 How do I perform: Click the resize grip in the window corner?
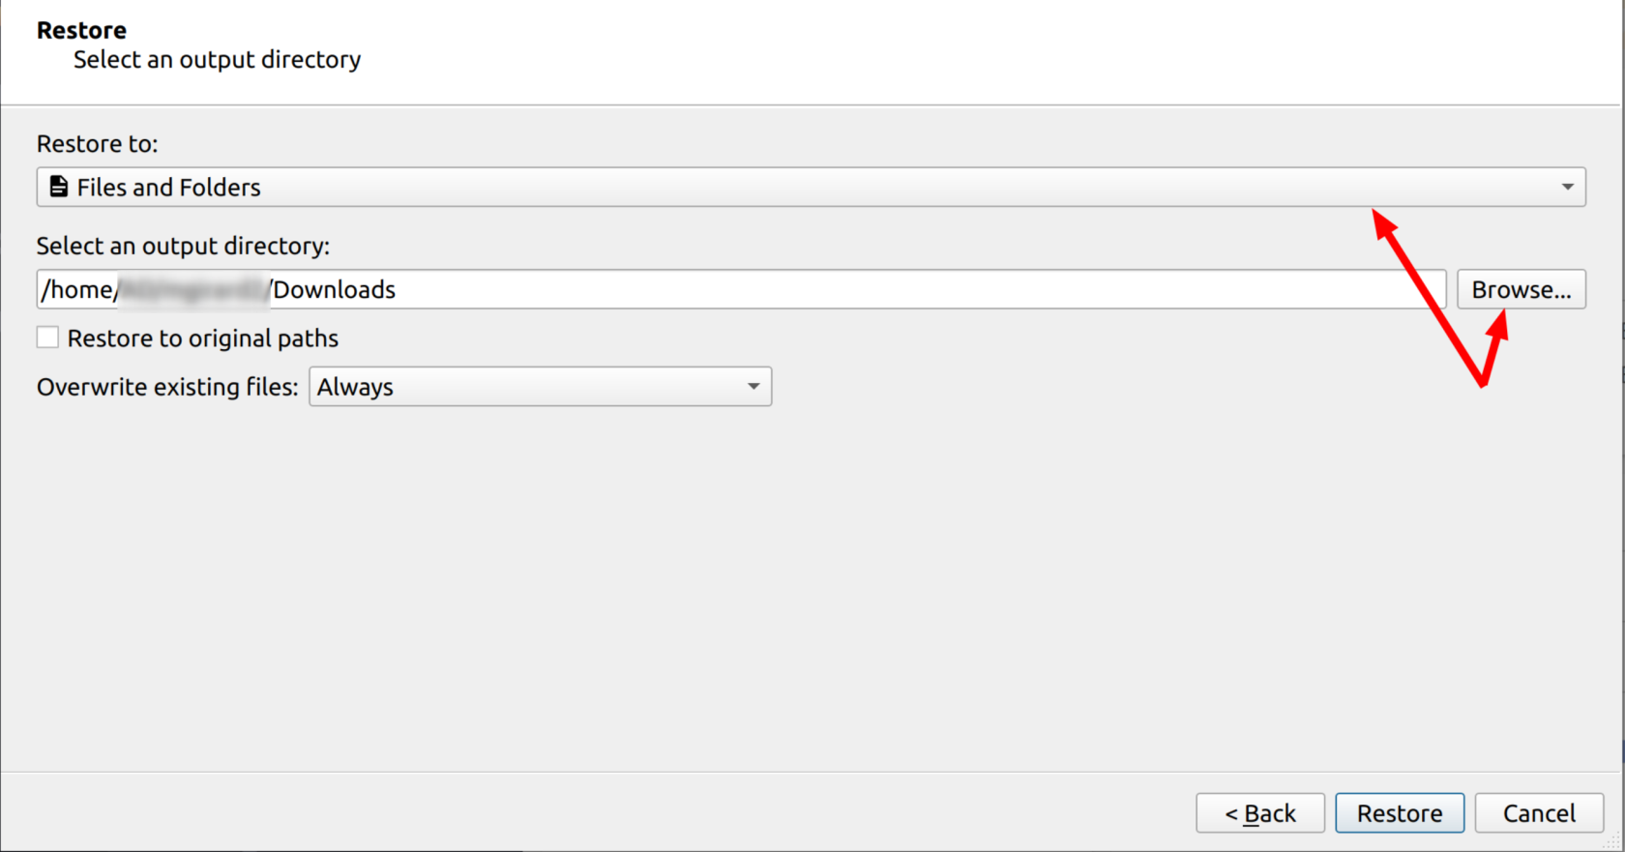[x=1613, y=842]
